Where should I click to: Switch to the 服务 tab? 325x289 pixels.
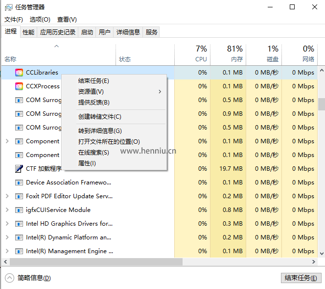(151, 32)
